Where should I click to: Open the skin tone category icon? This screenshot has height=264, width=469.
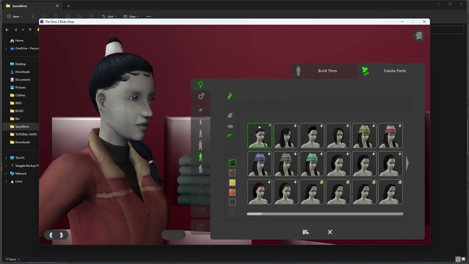(x=230, y=115)
